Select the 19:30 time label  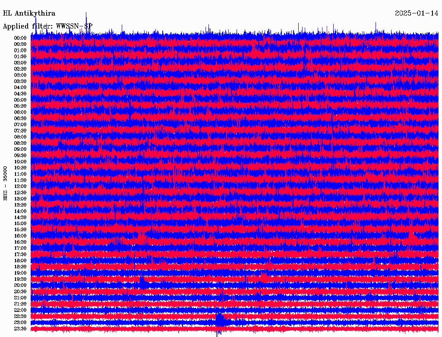point(20,280)
